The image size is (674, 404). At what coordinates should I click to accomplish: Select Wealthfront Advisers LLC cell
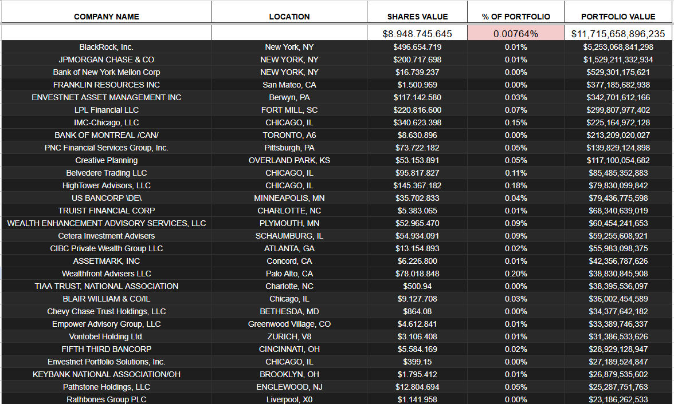[x=106, y=274]
